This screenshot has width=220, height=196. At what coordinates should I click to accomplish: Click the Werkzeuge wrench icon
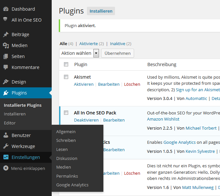tap(6, 146)
